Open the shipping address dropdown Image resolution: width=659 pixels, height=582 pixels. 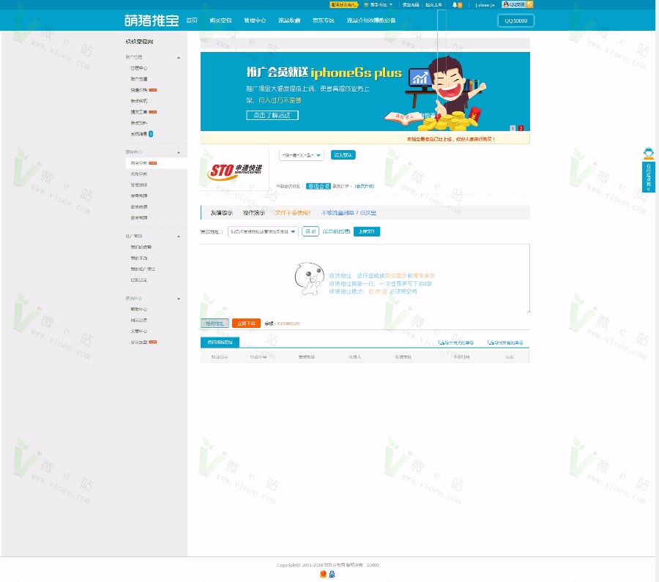point(263,231)
